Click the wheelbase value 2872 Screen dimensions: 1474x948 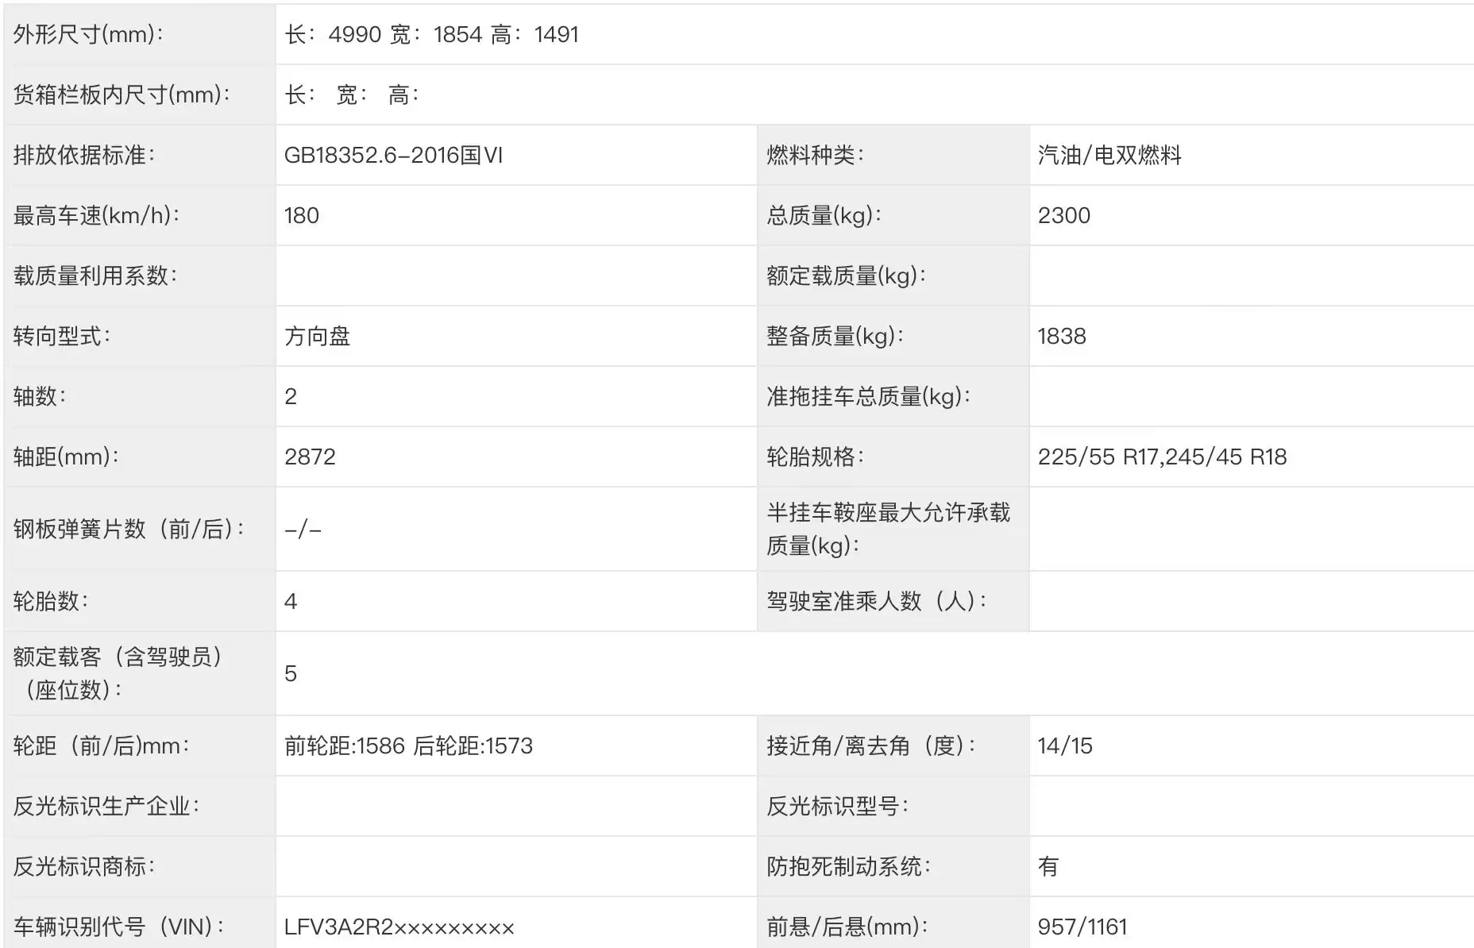click(310, 457)
